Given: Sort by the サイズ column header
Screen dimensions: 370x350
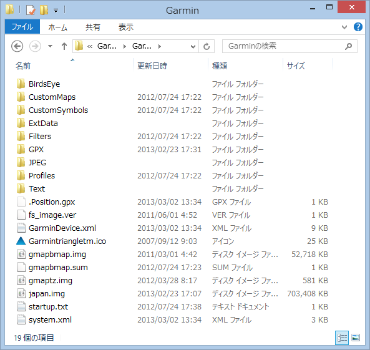Looking at the screenshot, I should pyautogui.click(x=296, y=66).
